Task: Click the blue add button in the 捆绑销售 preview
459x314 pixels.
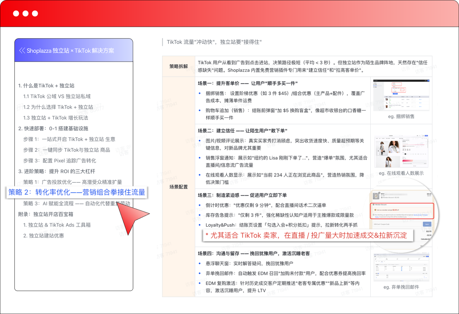Action: coord(395,94)
